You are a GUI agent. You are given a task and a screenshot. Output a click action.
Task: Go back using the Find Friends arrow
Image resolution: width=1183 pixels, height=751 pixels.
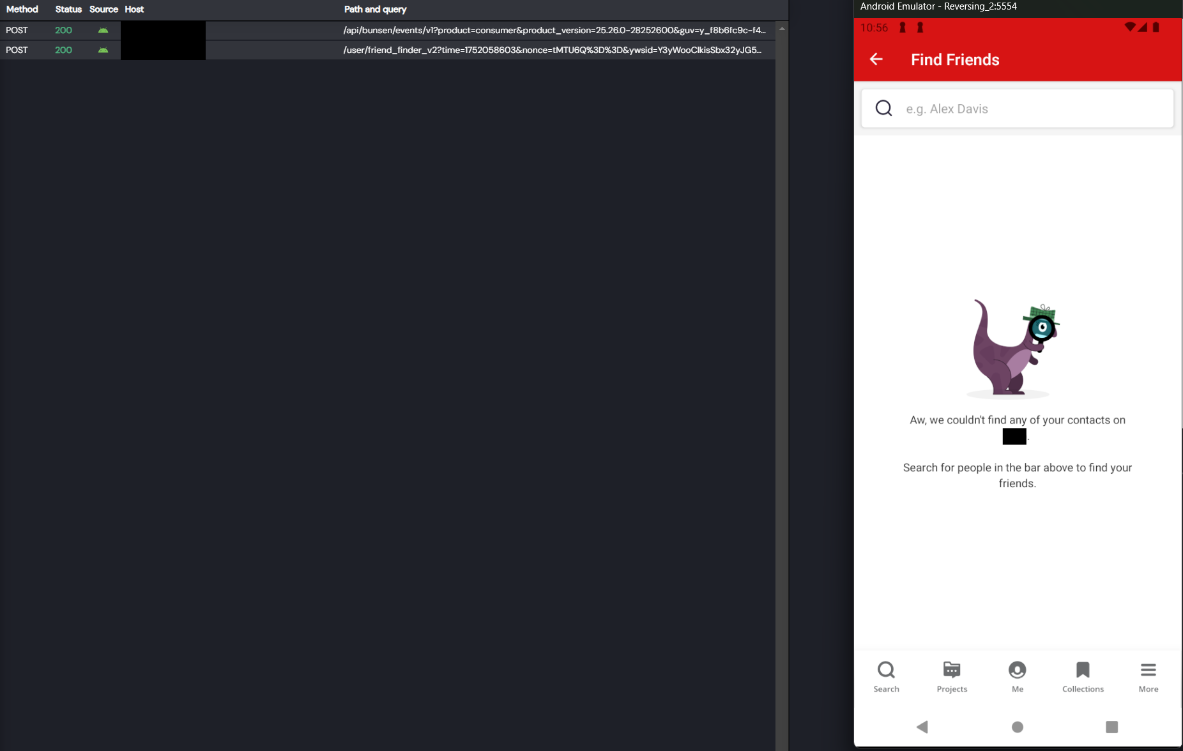point(876,59)
